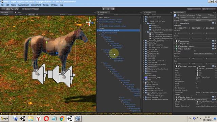217x122 pixels.
Task: Select the Move tool in the toolbar
Action: click(x=8, y=9)
